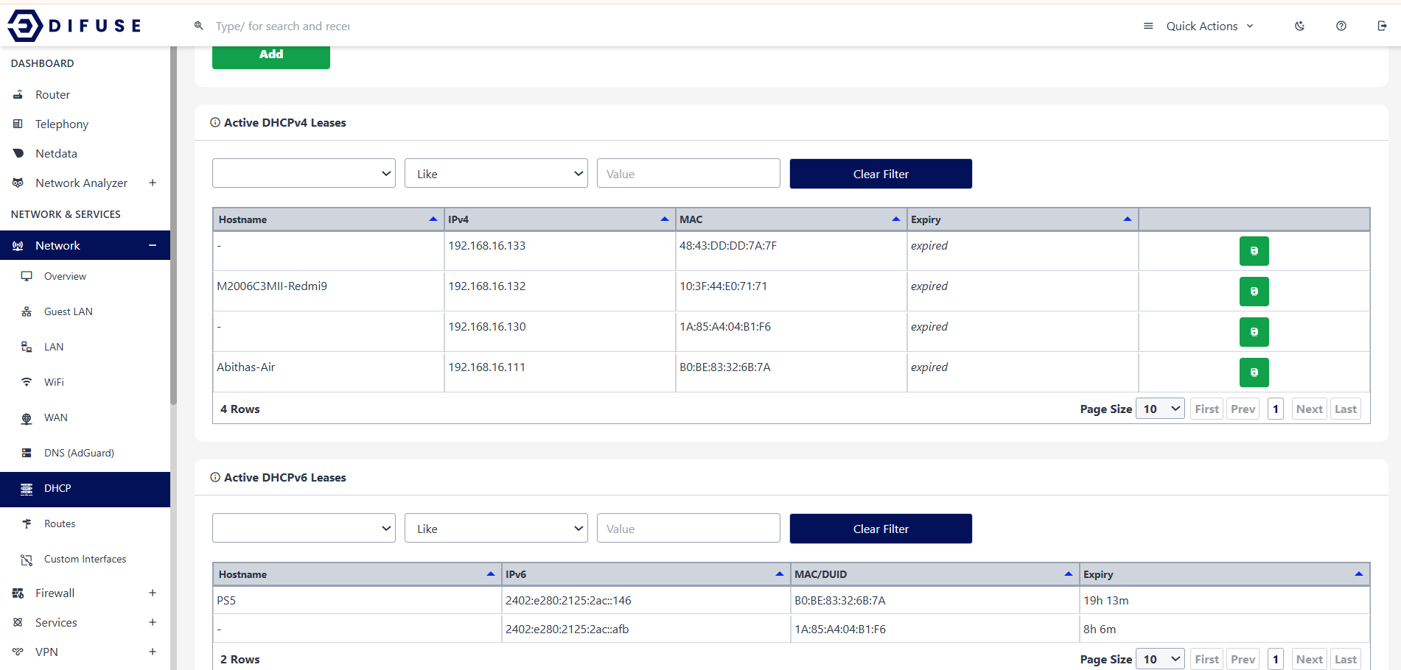Click the help question mark icon

tap(1341, 26)
